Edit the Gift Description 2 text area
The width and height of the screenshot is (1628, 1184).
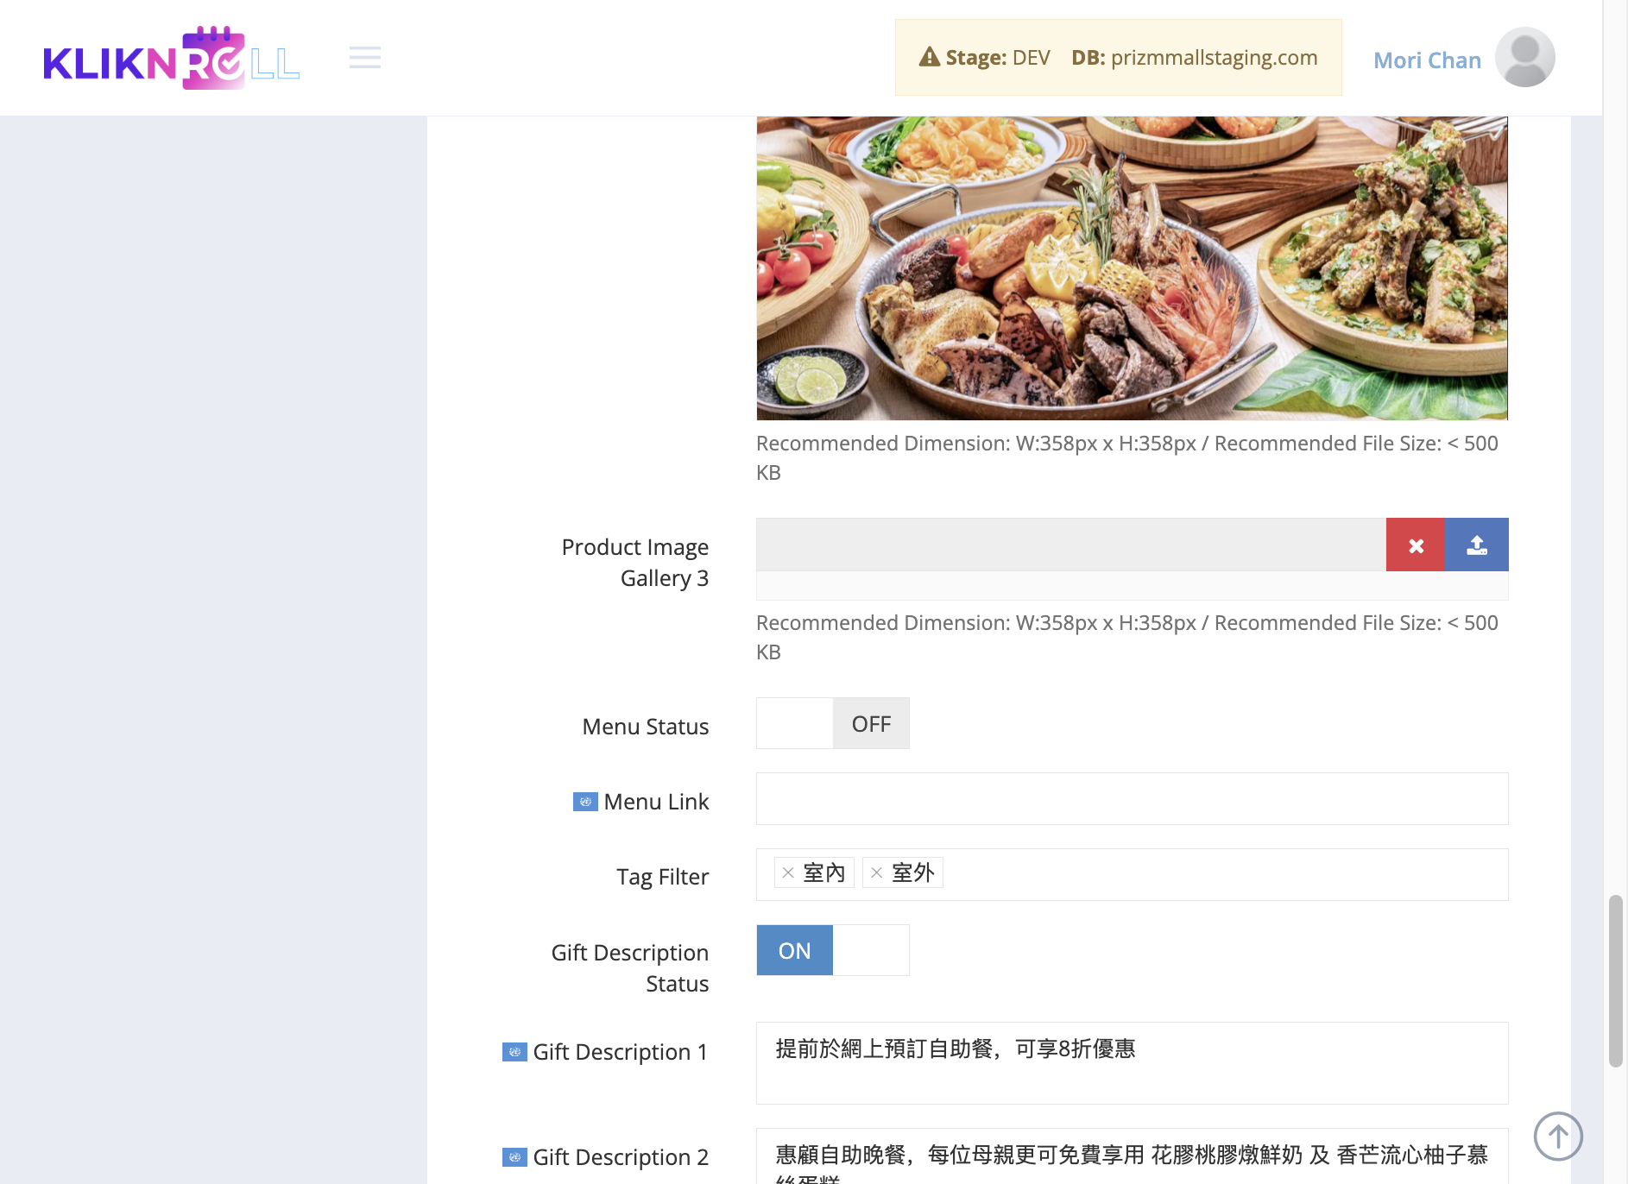(1133, 1156)
